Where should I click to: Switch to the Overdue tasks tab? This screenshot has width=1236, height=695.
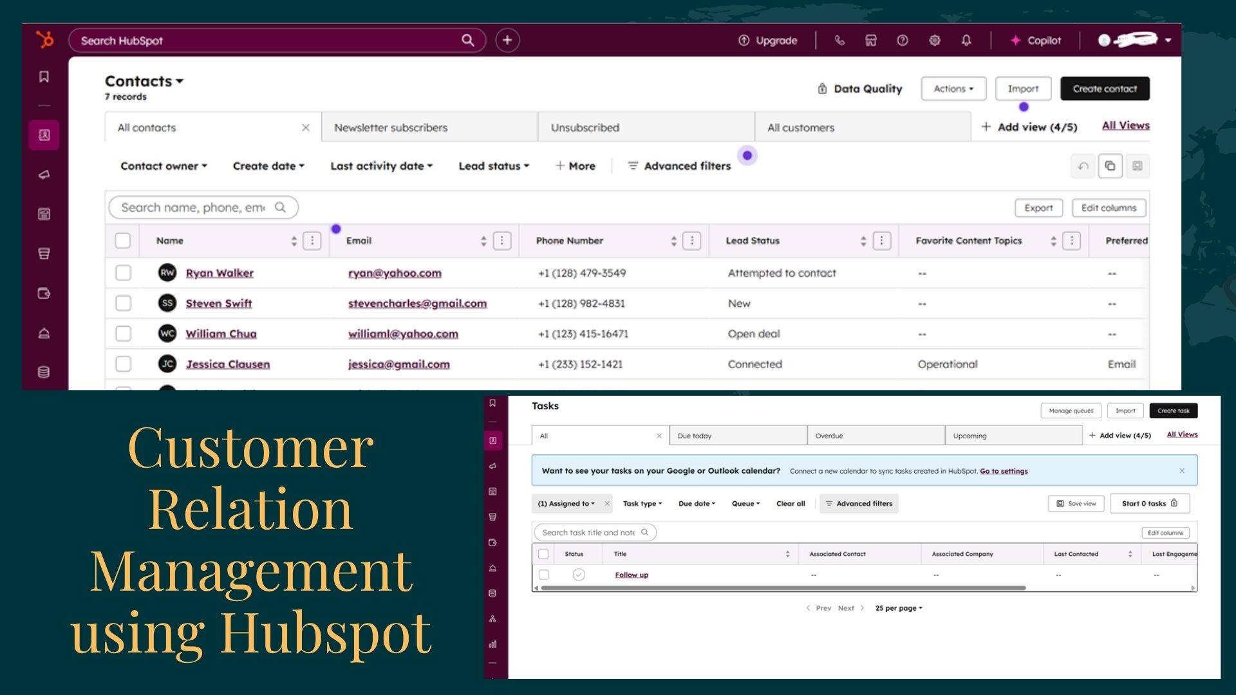(876, 436)
